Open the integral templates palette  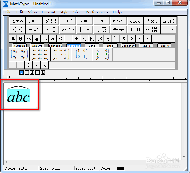point(85,29)
